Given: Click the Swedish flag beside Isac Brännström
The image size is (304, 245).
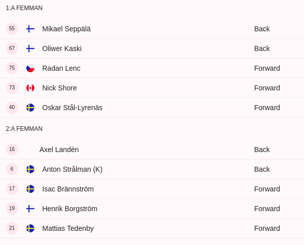Looking at the screenshot, I should click(30, 189).
